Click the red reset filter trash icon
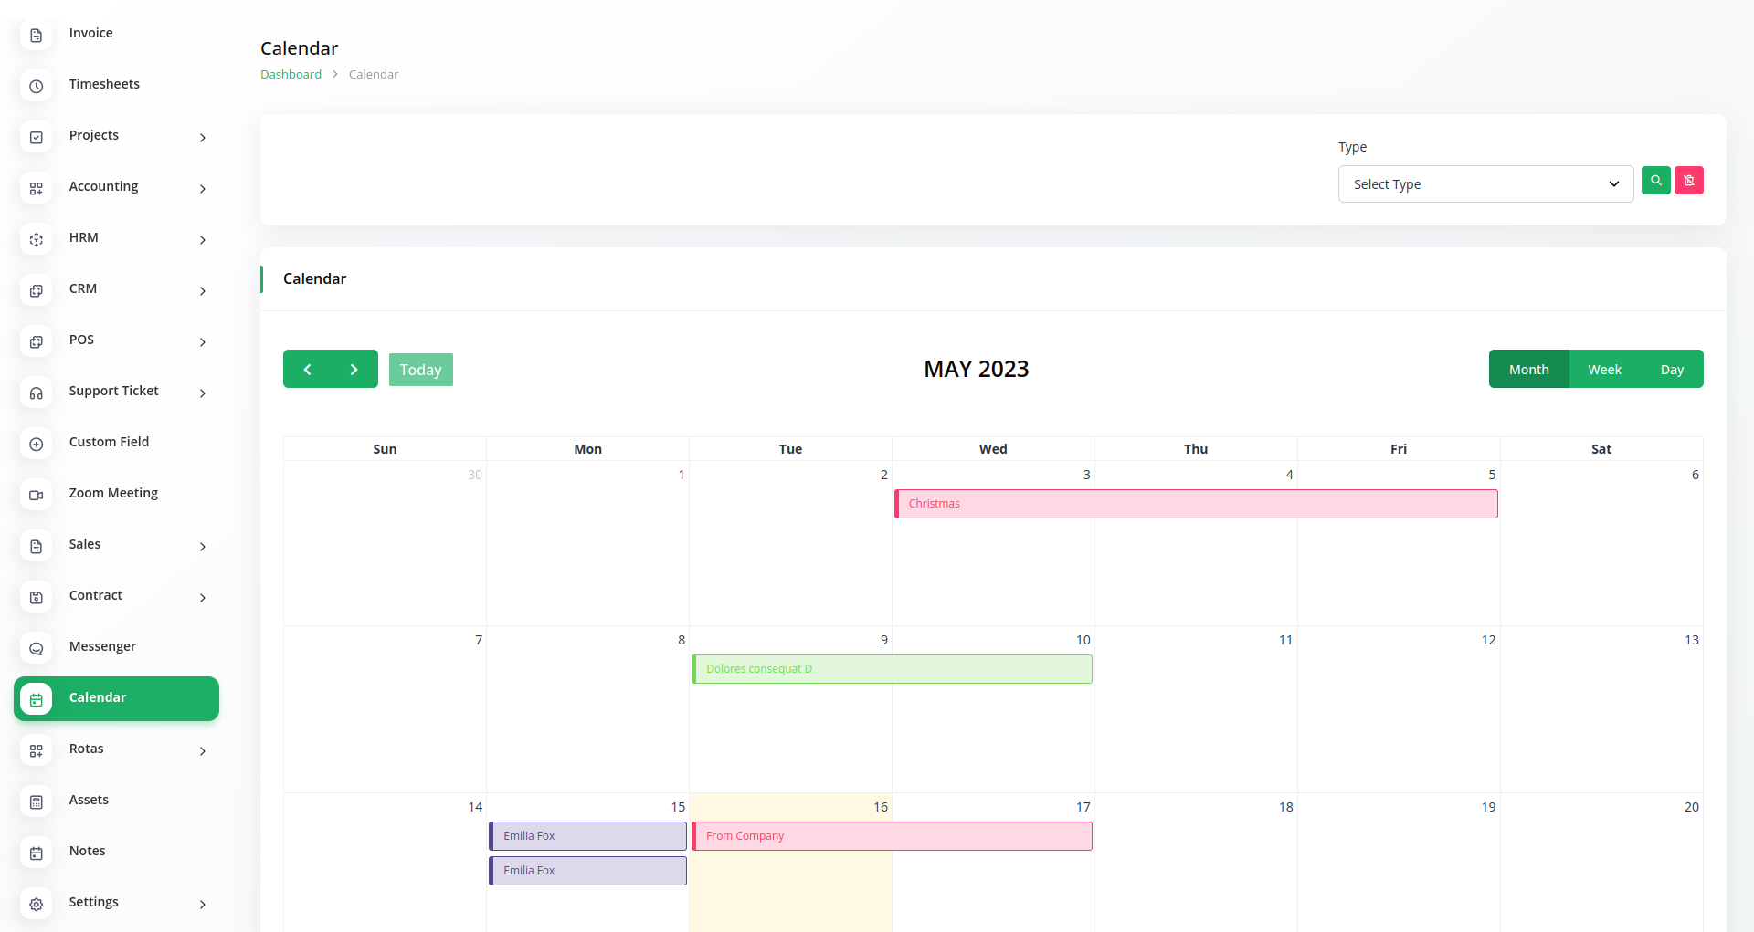The image size is (1754, 932). point(1688,181)
